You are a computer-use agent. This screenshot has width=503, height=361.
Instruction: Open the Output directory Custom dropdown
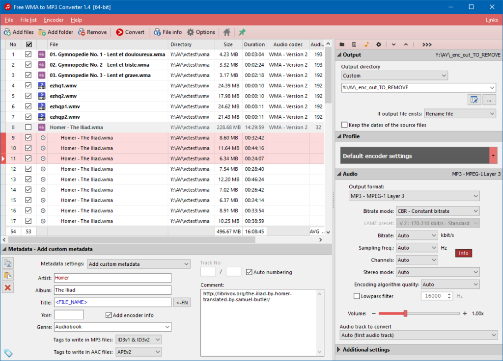(x=394, y=76)
